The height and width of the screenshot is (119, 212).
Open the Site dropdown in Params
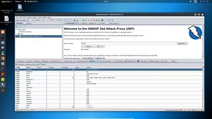[28, 64]
